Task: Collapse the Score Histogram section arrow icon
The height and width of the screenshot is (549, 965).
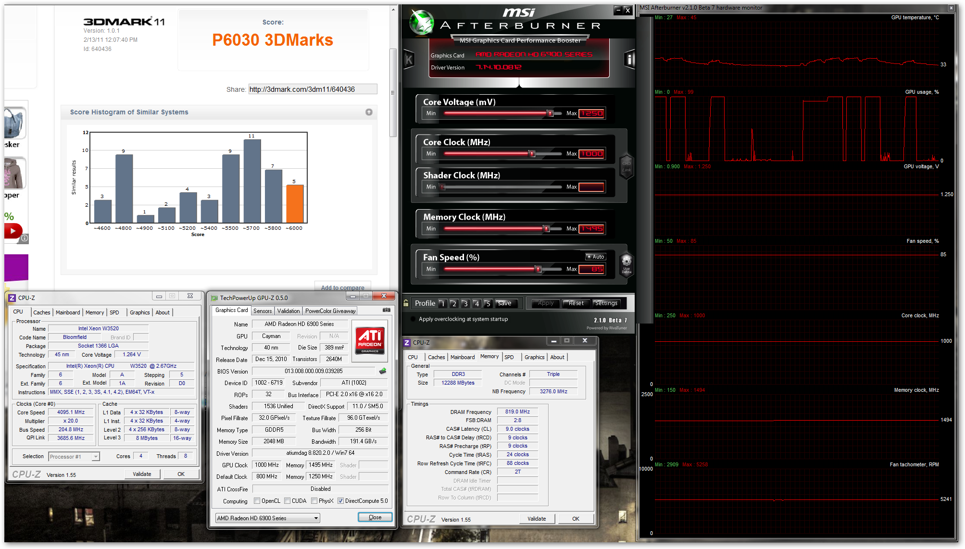Action: pyautogui.click(x=369, y=112)
